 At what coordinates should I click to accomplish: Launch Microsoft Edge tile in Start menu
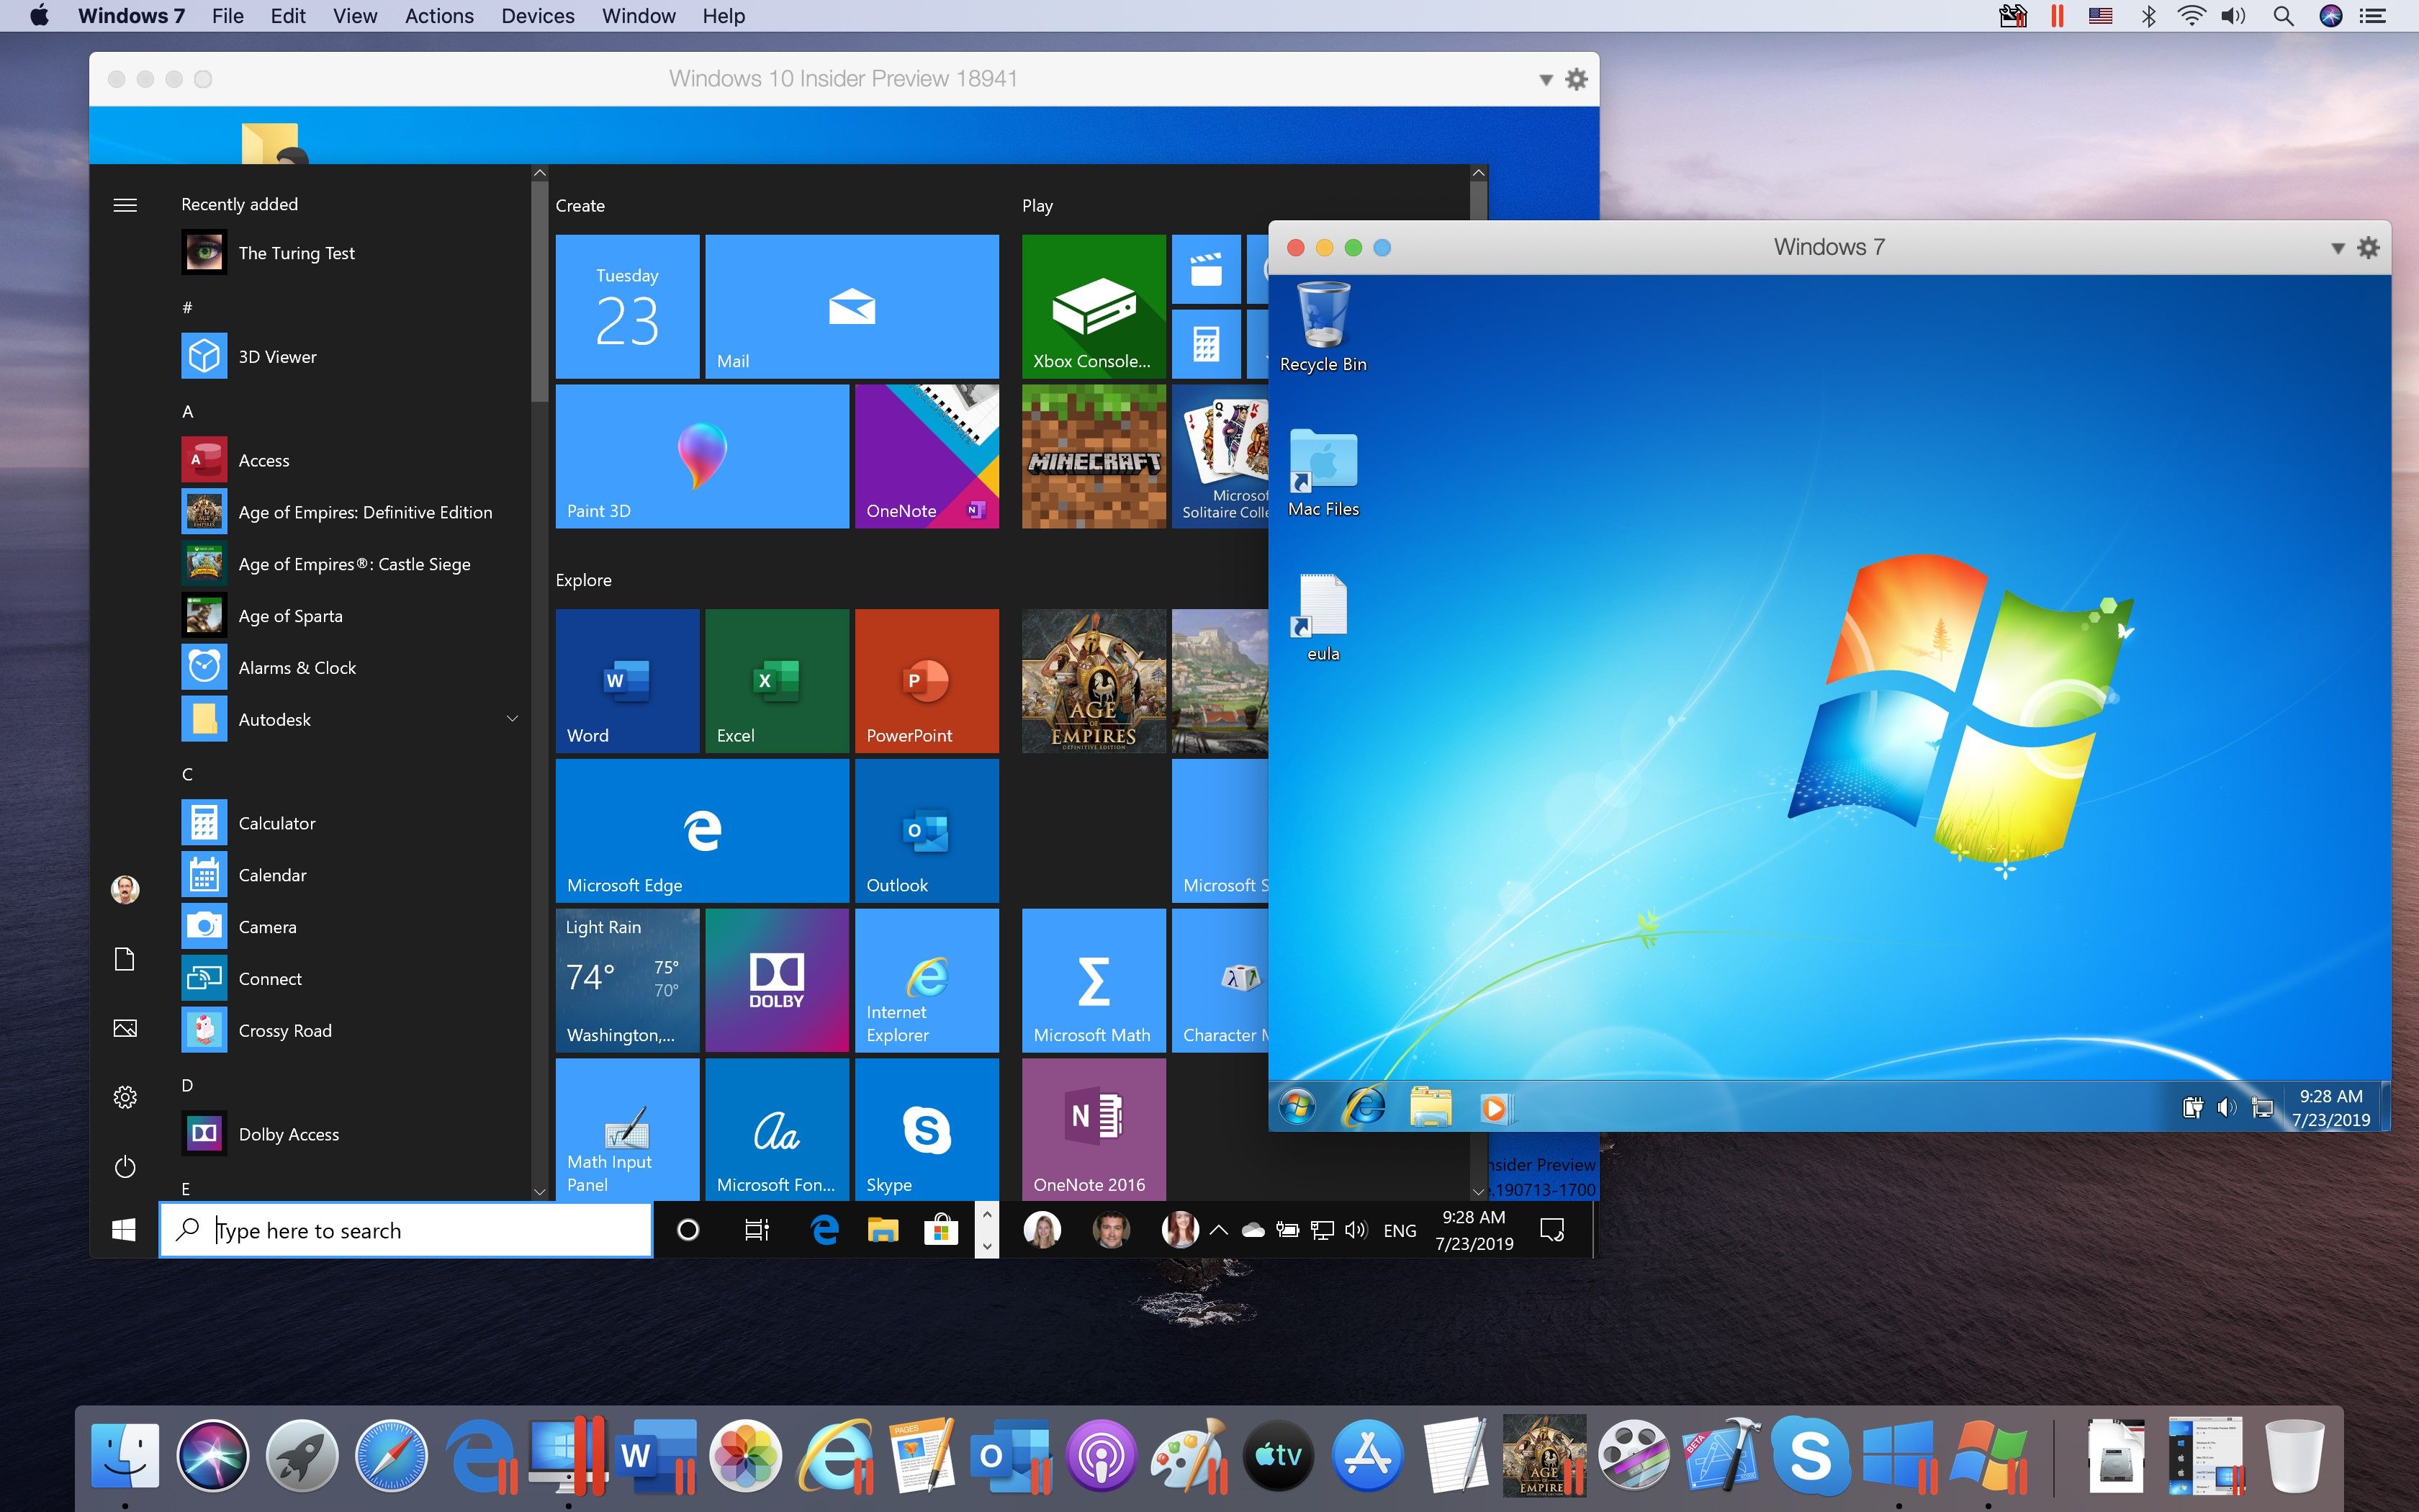coord(703,829)
